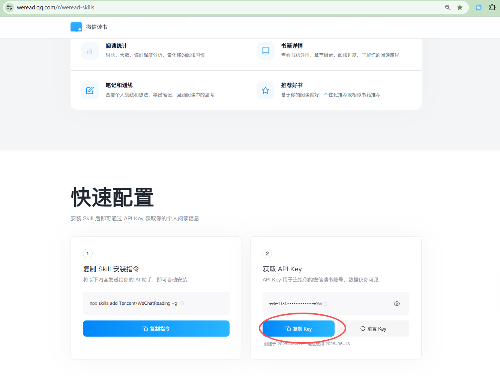Click the 安装 Skill 后即可通过 API Key subtitle

[135, 218]
